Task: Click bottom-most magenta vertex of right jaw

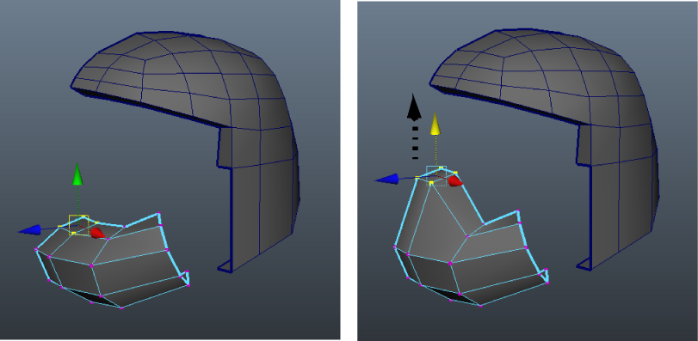Action: click(481, 306)
